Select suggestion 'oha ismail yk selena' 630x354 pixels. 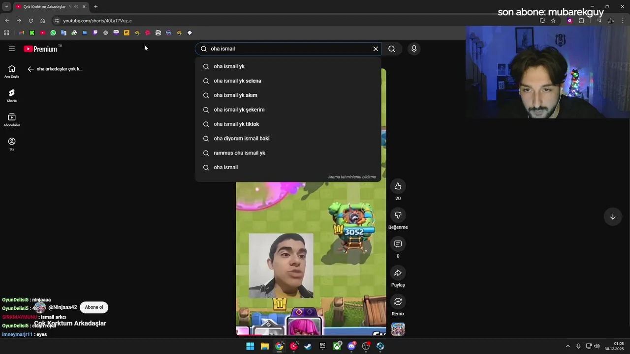[288, 81]
